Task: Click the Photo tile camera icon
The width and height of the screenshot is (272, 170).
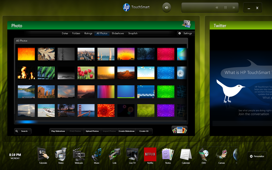Action: pos(186,24)
